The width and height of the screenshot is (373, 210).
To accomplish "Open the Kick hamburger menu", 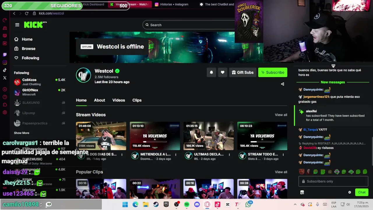I will click(17, 25).
